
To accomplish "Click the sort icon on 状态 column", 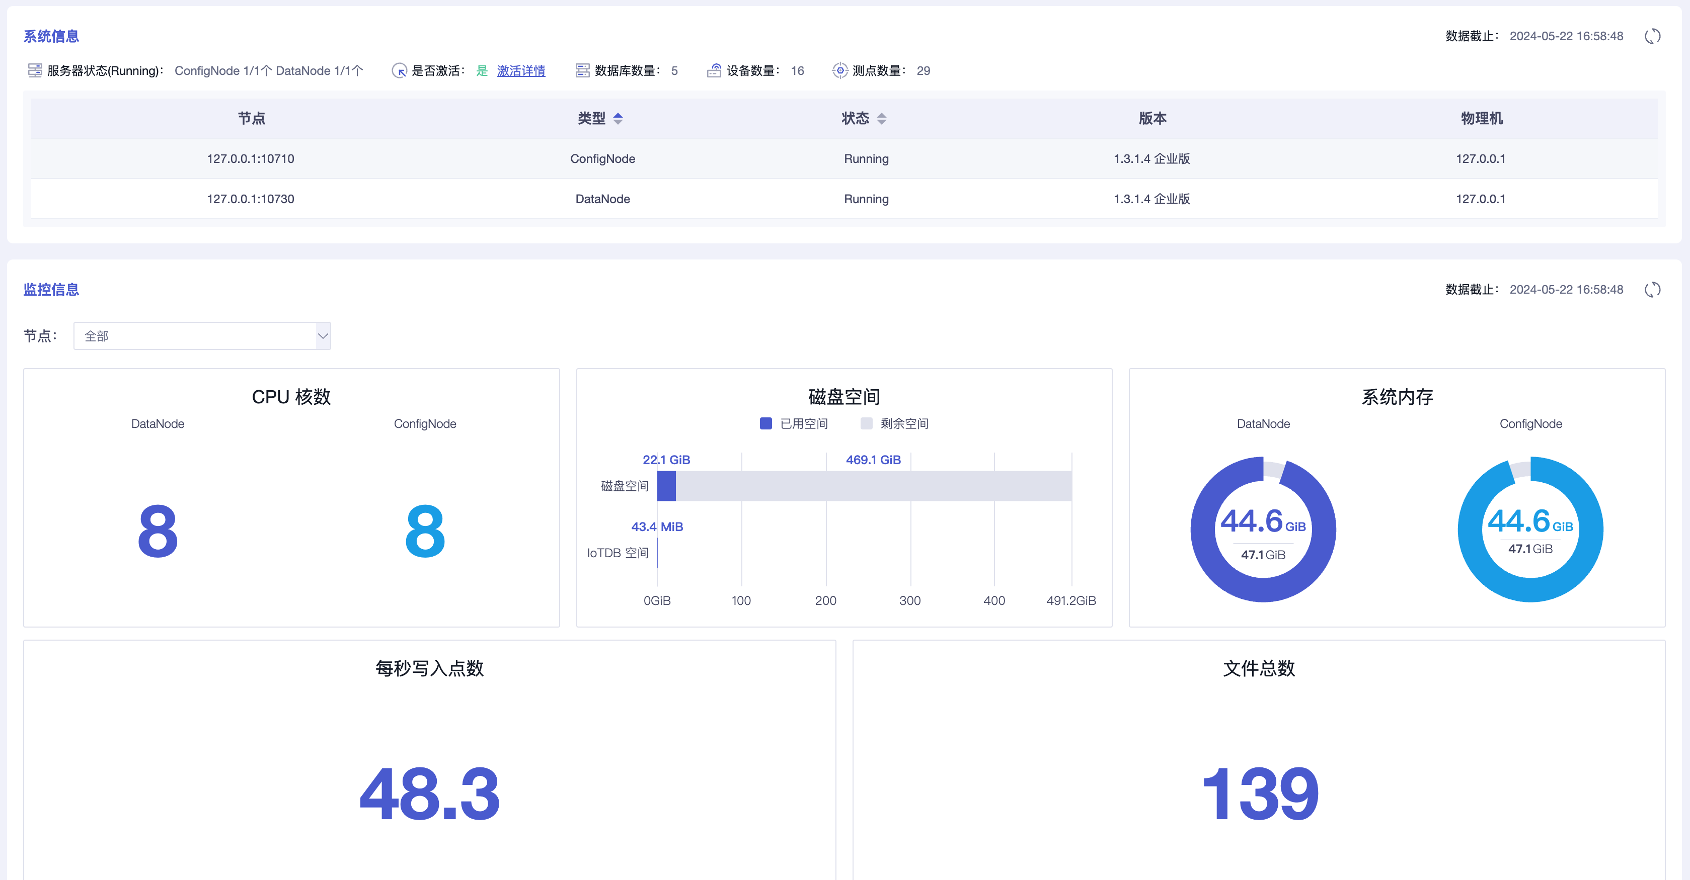I will [x=882, y=119].
